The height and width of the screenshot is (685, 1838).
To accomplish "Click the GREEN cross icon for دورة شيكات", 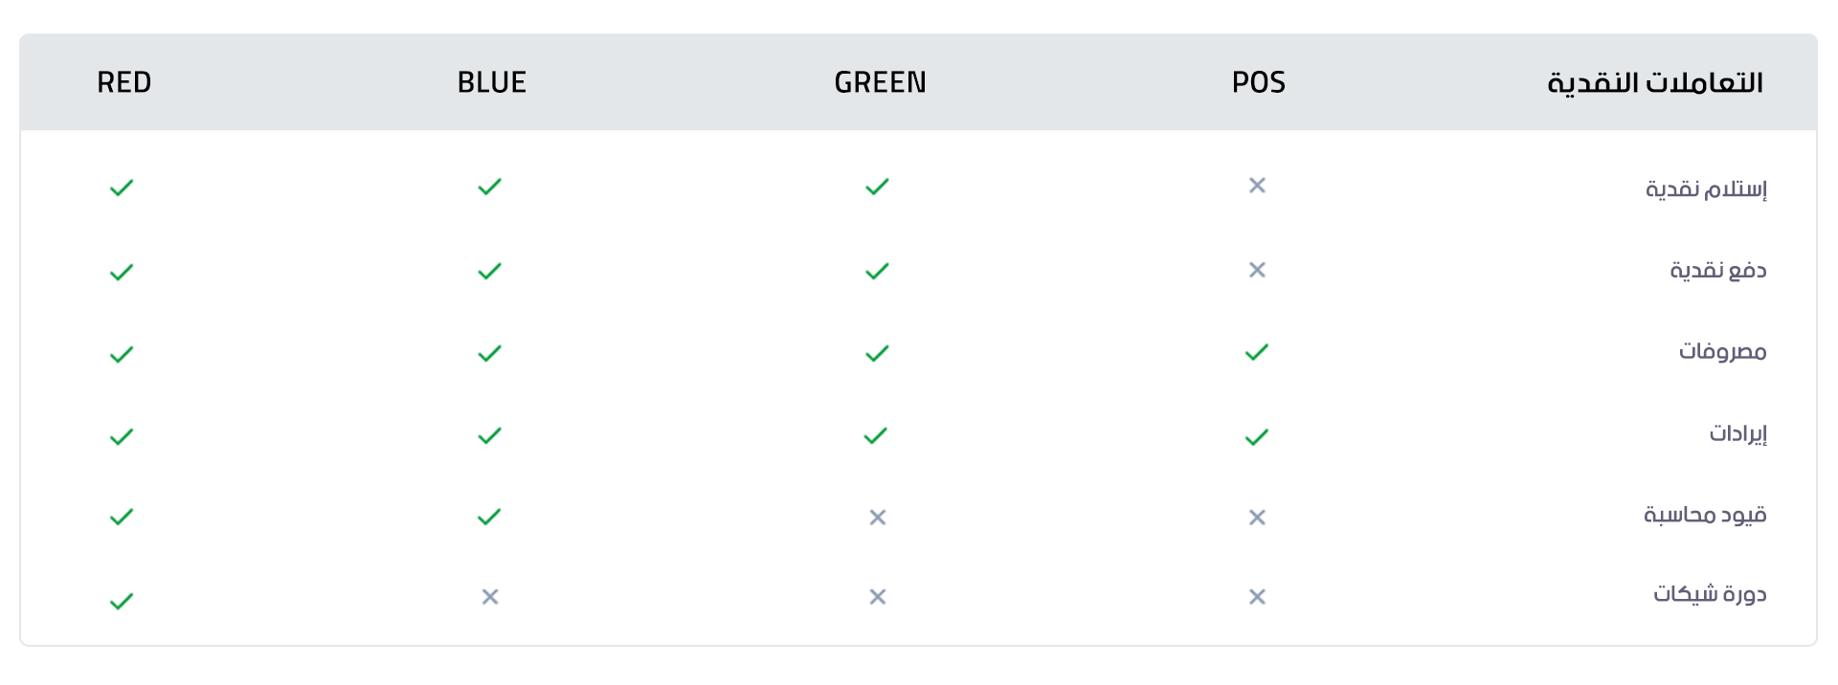I will (877, 597).
